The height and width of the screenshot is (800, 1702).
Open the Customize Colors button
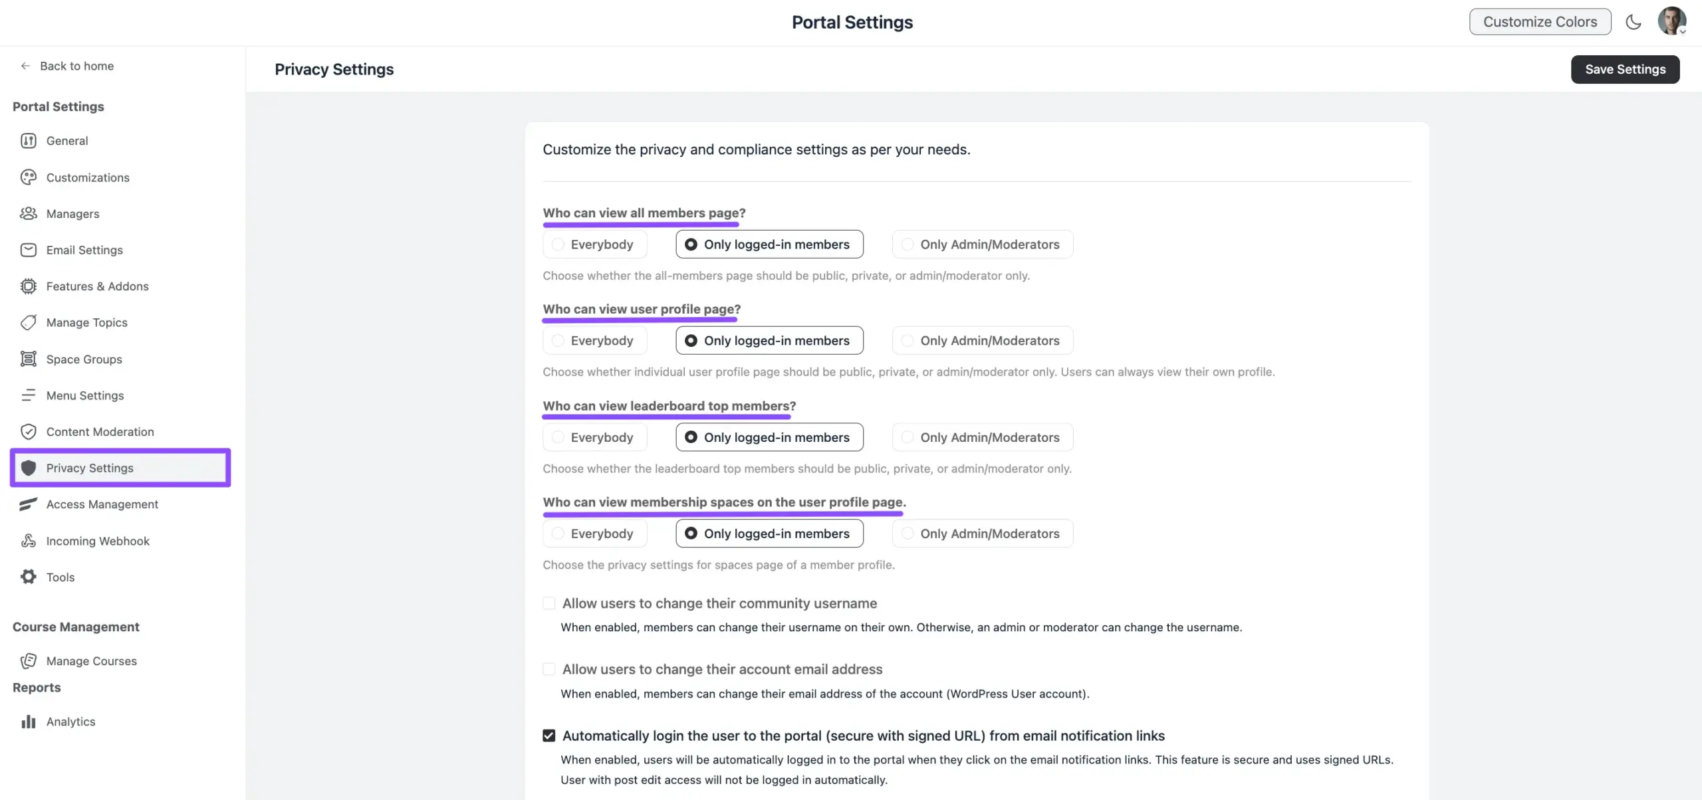click(1540, 22)
